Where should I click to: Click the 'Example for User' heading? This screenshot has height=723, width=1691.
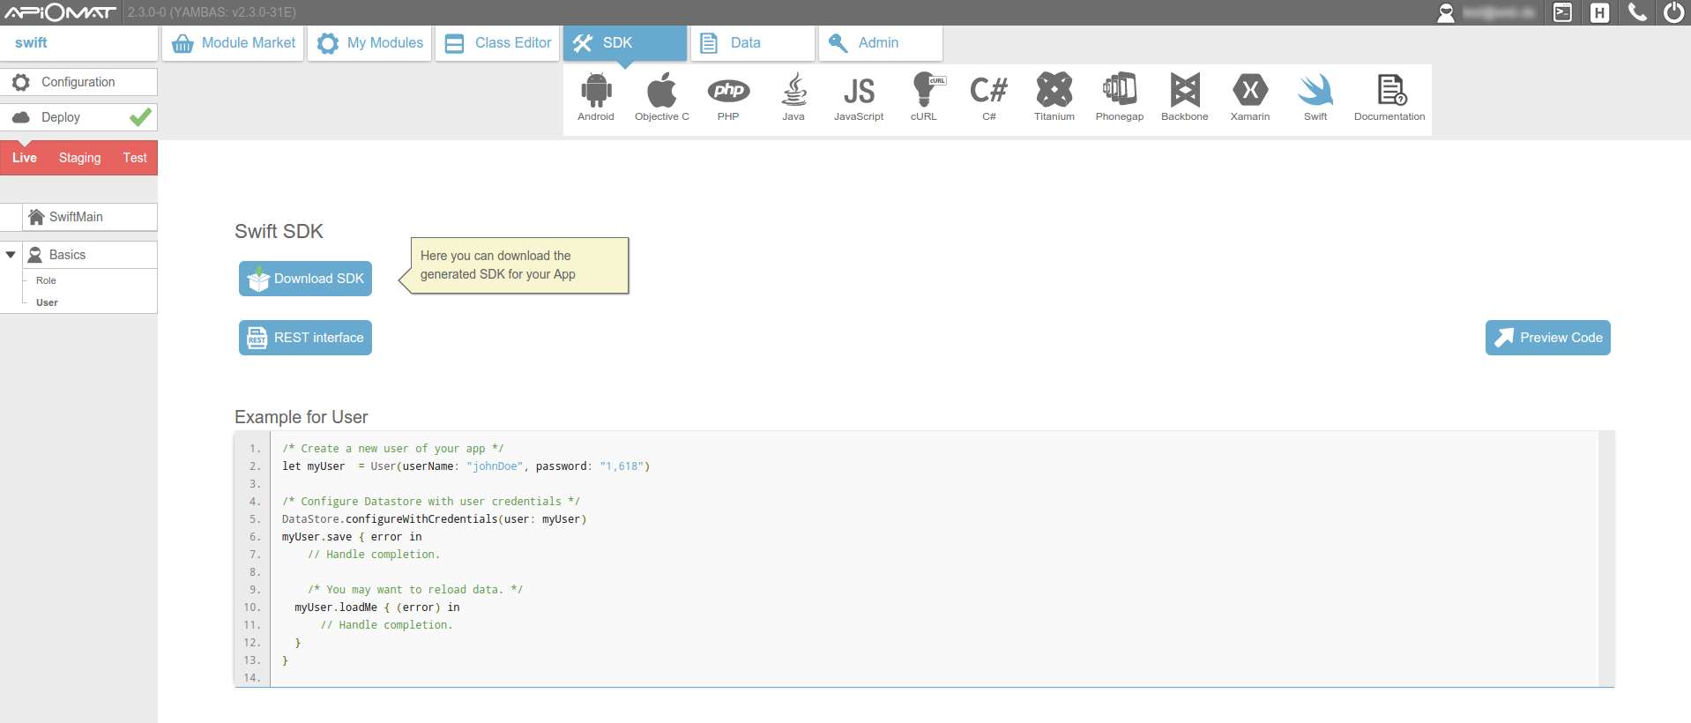302,417
